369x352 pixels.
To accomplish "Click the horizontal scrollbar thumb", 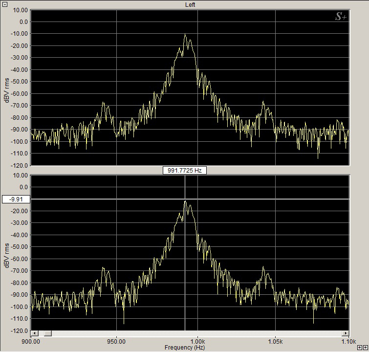I will [47, 333].
